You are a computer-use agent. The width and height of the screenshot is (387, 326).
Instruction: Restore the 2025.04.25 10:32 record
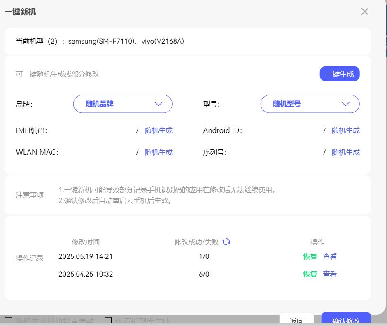(x=310, y=274)
